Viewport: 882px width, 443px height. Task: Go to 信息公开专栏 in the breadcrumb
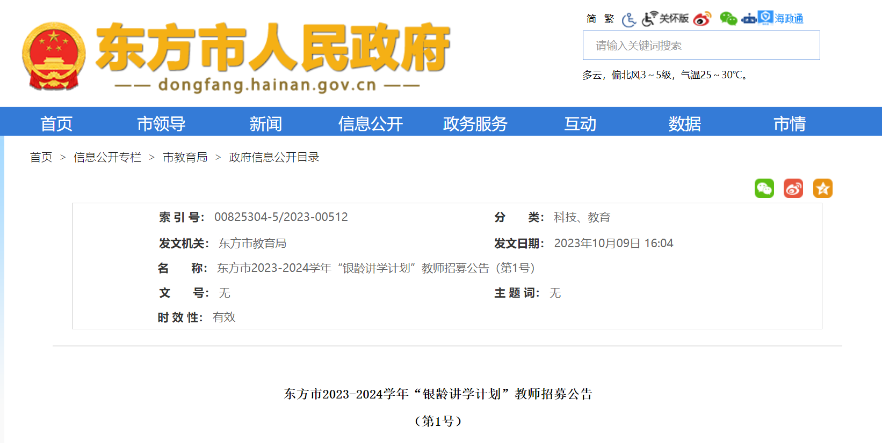point(107,157)
